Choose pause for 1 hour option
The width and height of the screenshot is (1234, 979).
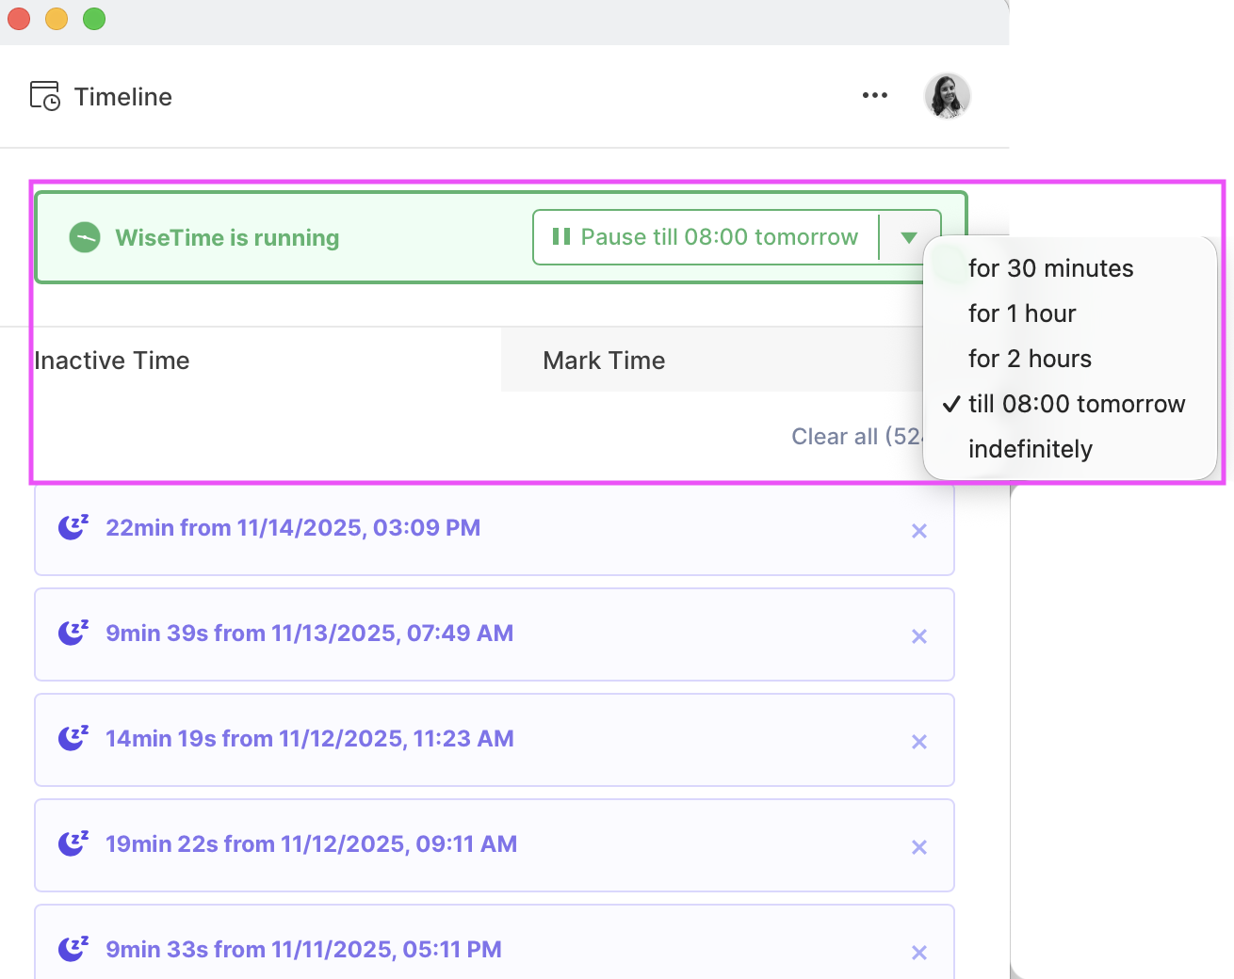(x=1021, y=313)
